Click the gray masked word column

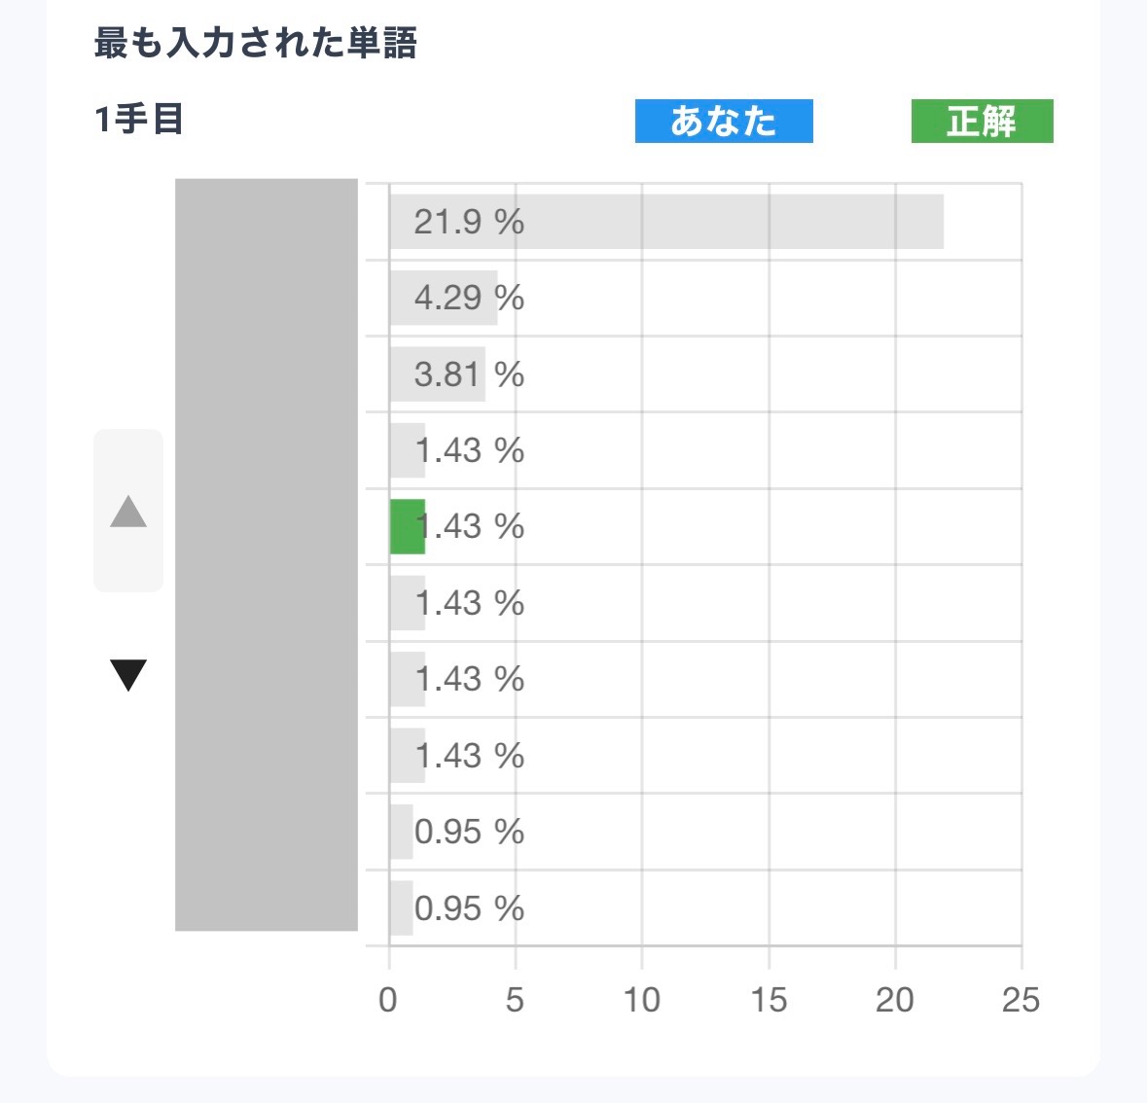[267, 554]
